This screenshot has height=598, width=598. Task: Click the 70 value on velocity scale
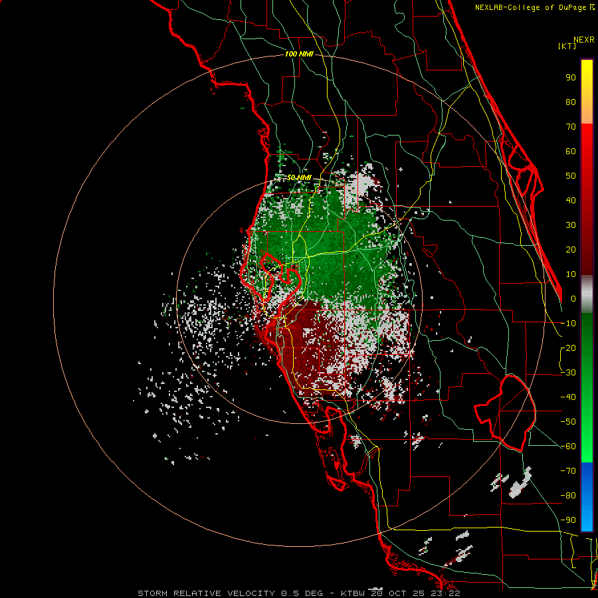pyautogui.click(x=571, y=127)
